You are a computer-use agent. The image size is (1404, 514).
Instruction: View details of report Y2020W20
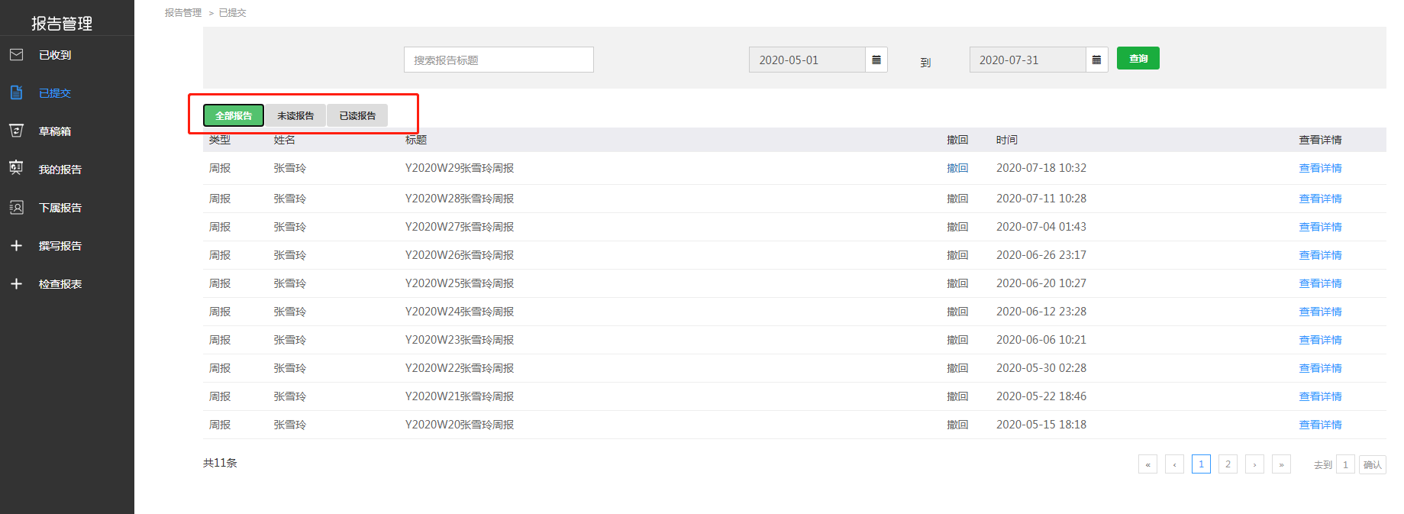coord(1320,425)
